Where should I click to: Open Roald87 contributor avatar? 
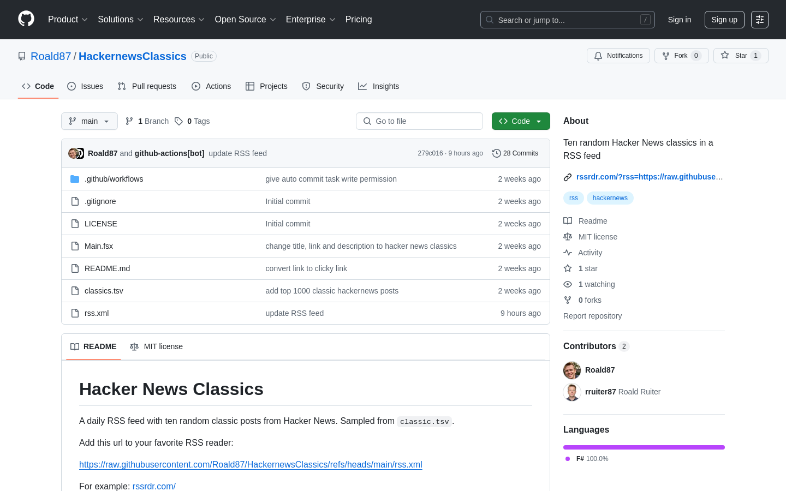[x=572, y=370]
